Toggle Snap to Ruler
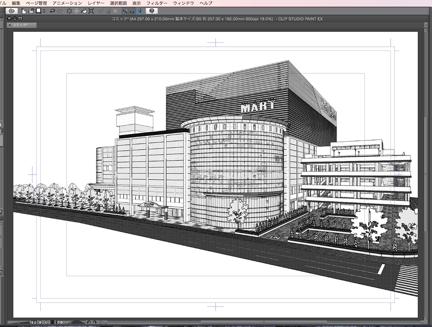The width and height of the screenshot is (432, 327). tap(125, 10)
